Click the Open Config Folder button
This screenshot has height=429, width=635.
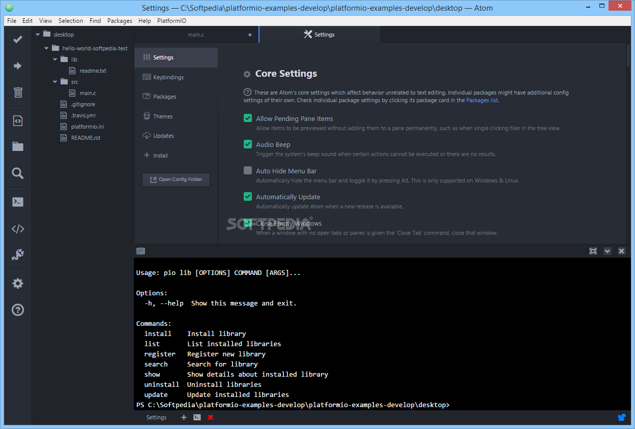click(176, 179)
